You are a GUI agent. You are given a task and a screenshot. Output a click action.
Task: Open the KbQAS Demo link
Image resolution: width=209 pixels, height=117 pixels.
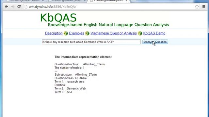tap(154, 33)
